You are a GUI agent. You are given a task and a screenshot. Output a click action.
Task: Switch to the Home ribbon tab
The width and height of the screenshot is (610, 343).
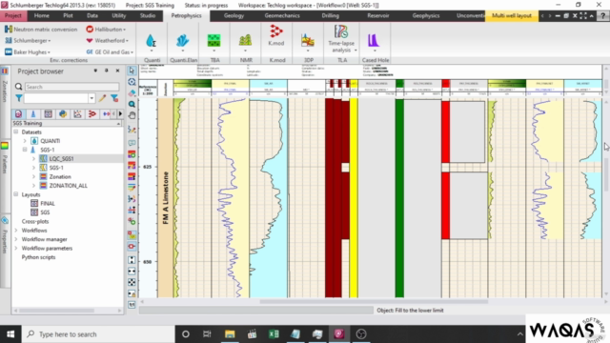(41, 15)
